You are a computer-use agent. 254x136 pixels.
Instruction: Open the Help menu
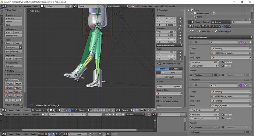pos(36,6)
